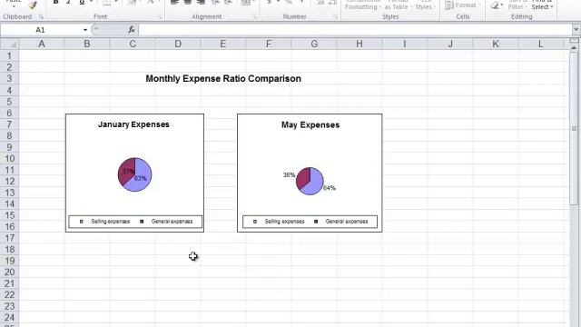Open Cell Styles gallery

[425, 5]
